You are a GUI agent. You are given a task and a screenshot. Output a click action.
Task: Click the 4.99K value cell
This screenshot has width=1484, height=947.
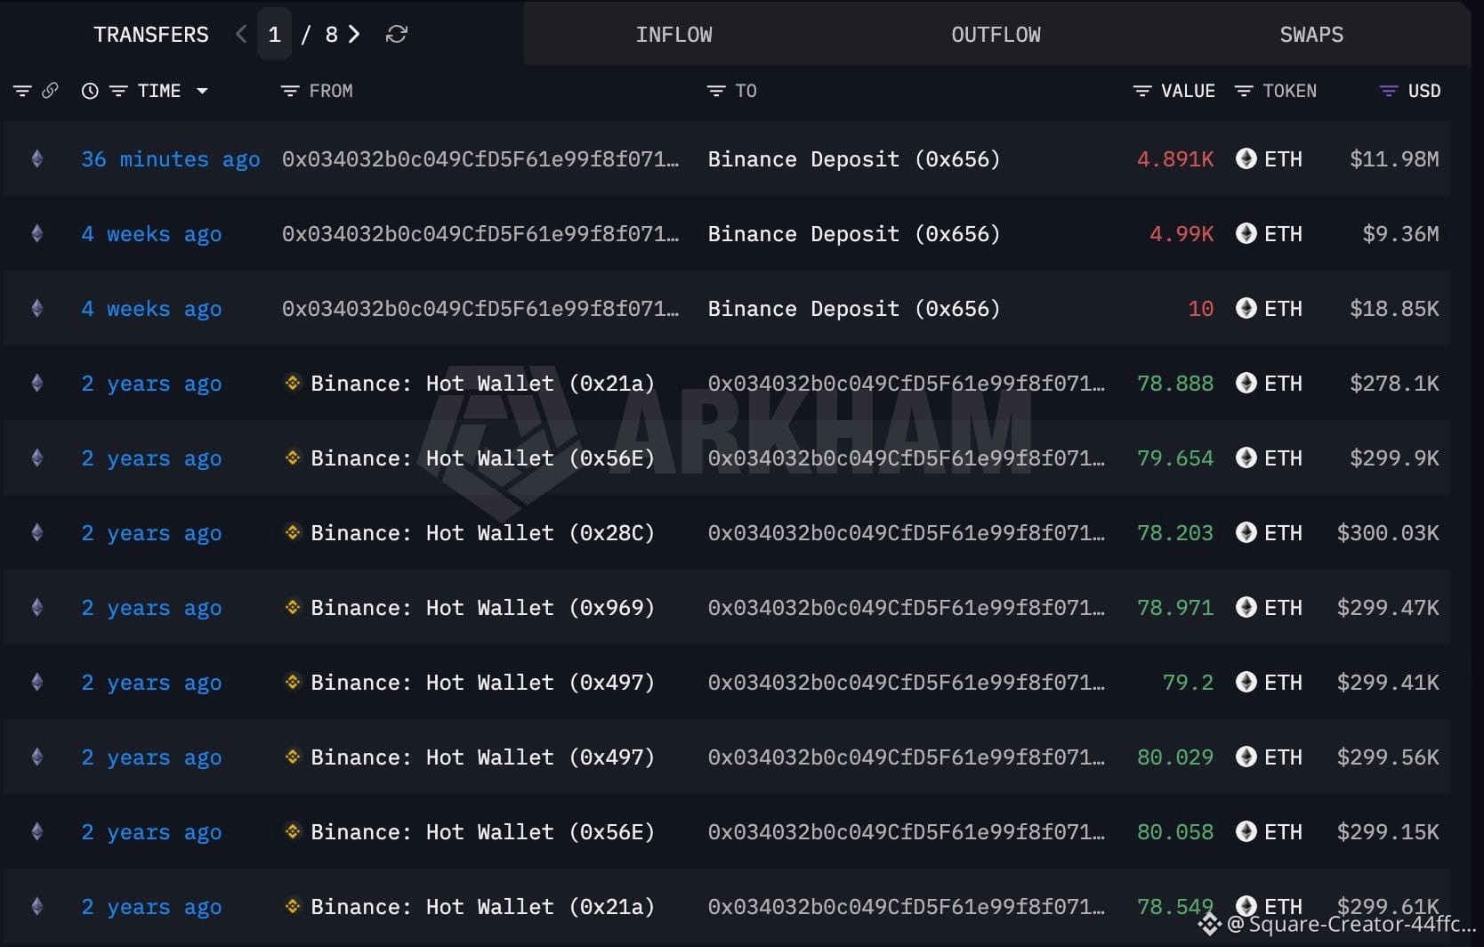pyautogui.click(x=1182, y=234)
